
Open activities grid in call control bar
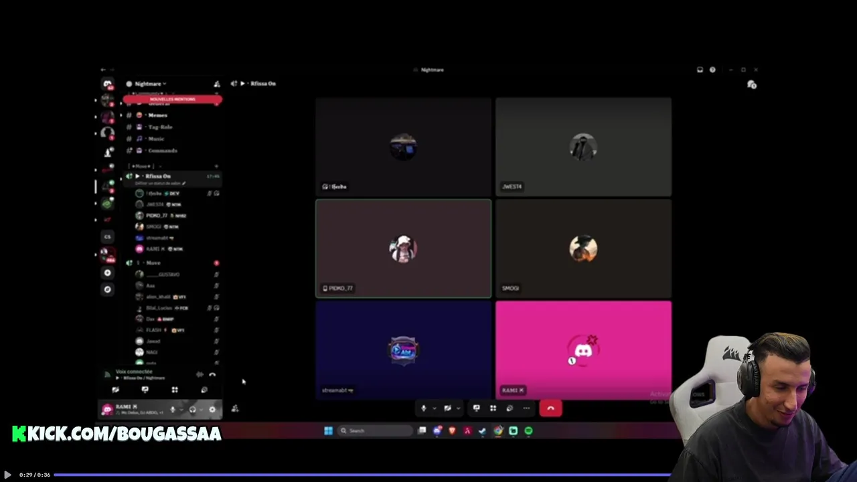tap(493, 408)
